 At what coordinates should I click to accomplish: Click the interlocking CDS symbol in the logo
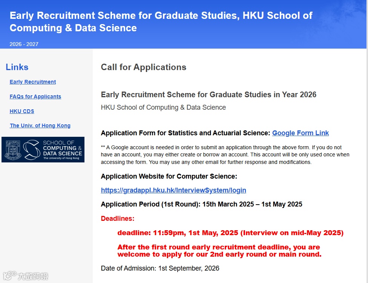point(31,150)
